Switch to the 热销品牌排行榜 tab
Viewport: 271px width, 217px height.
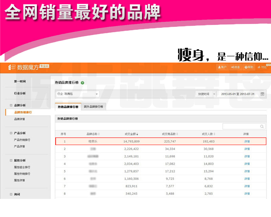click(68, 107)
